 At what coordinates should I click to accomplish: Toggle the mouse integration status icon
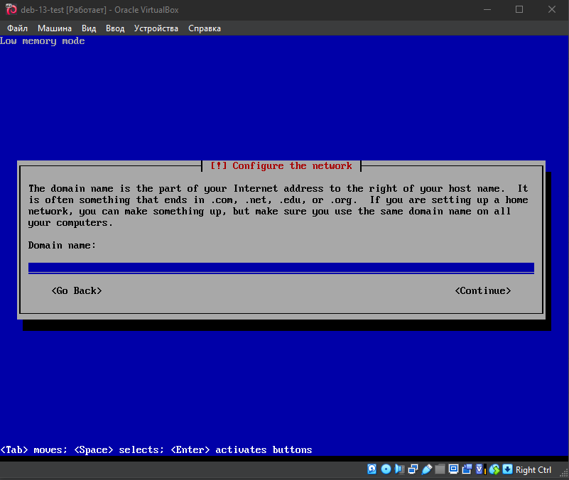[x=494, y=469]
